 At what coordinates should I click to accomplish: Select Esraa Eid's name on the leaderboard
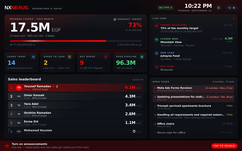[x=31, y=121]
